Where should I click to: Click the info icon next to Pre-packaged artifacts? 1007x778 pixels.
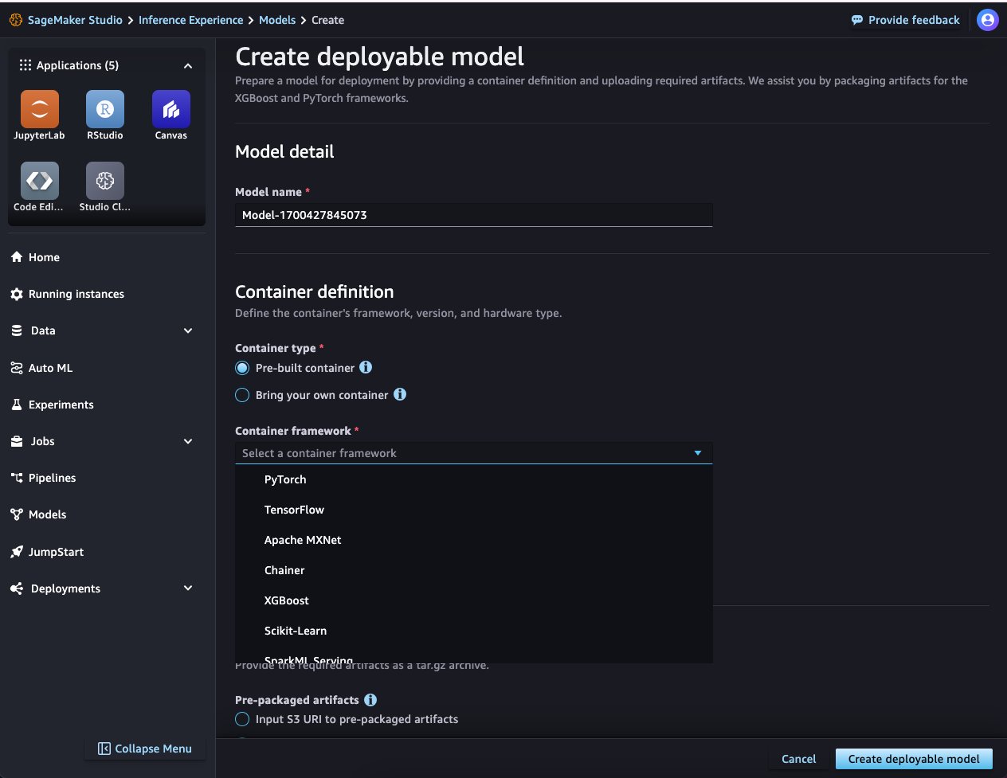370,700
